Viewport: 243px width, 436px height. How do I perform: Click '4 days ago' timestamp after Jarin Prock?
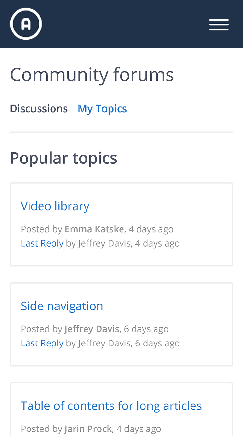tap(139, 429)
